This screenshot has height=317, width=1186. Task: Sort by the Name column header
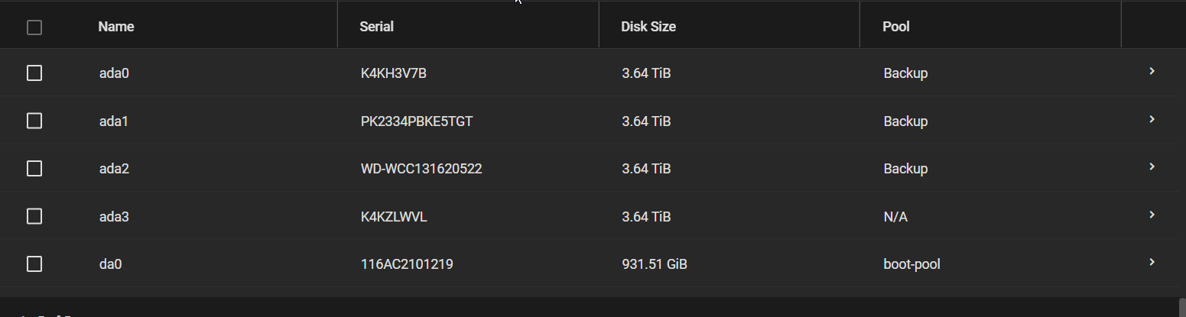(x=116, y=27)
